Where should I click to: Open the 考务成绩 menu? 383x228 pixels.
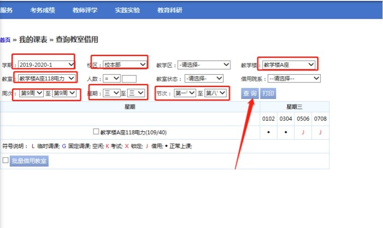click(x=42, y=10)
